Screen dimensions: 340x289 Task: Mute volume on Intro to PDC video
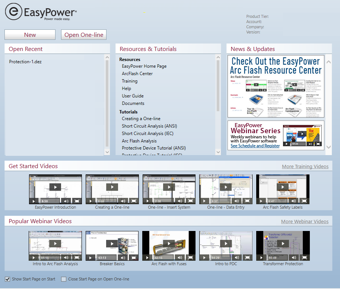click(x=236, y=258)
